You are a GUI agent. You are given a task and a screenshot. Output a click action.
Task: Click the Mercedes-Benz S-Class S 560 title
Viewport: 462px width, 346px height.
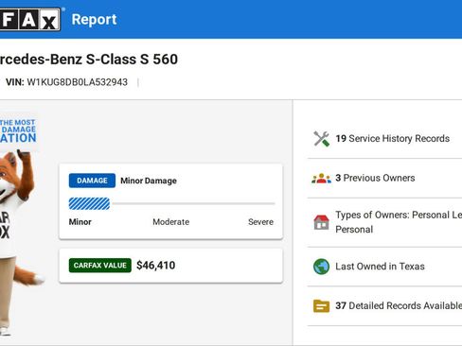89,60
